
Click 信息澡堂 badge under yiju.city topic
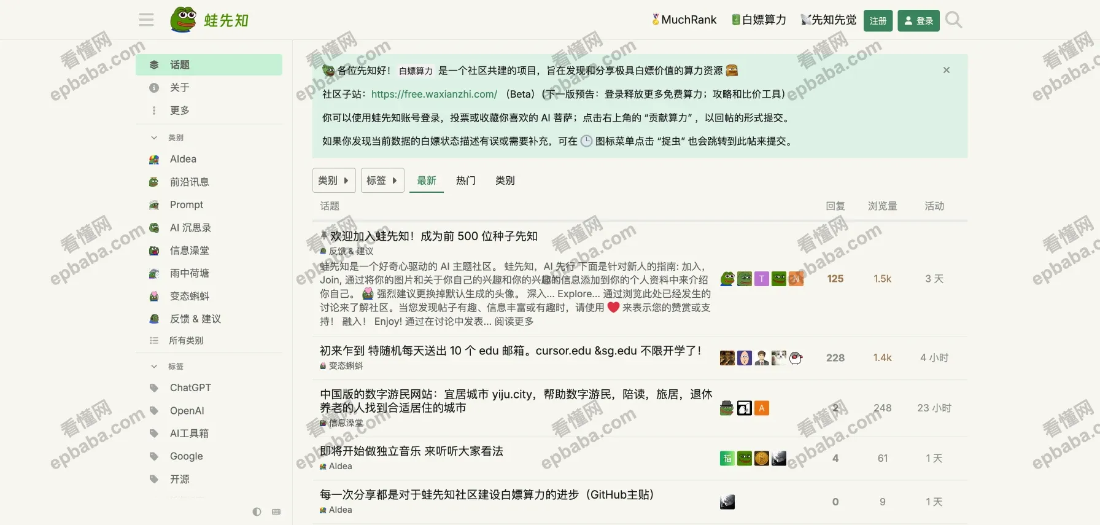[x=341, y=422]
